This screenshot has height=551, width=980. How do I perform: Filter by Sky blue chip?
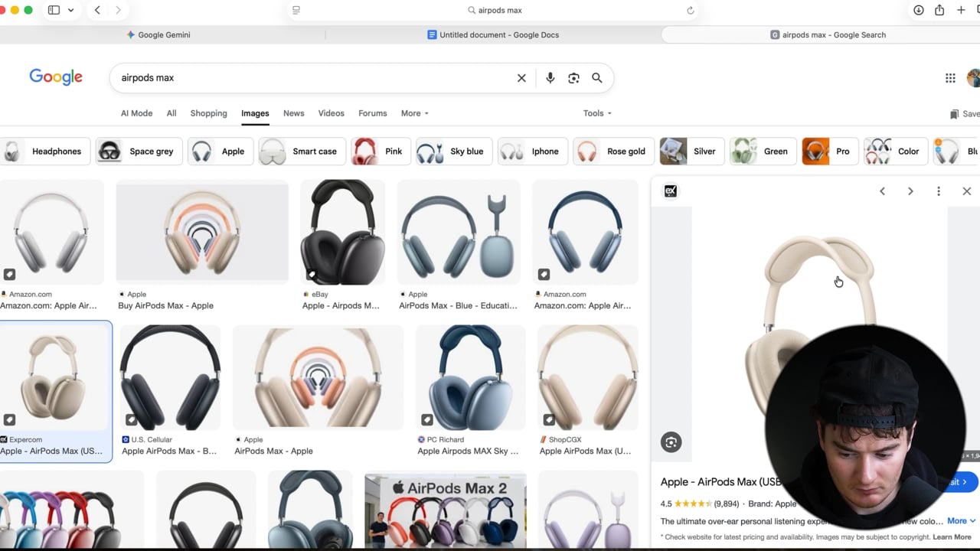(454, 152)
